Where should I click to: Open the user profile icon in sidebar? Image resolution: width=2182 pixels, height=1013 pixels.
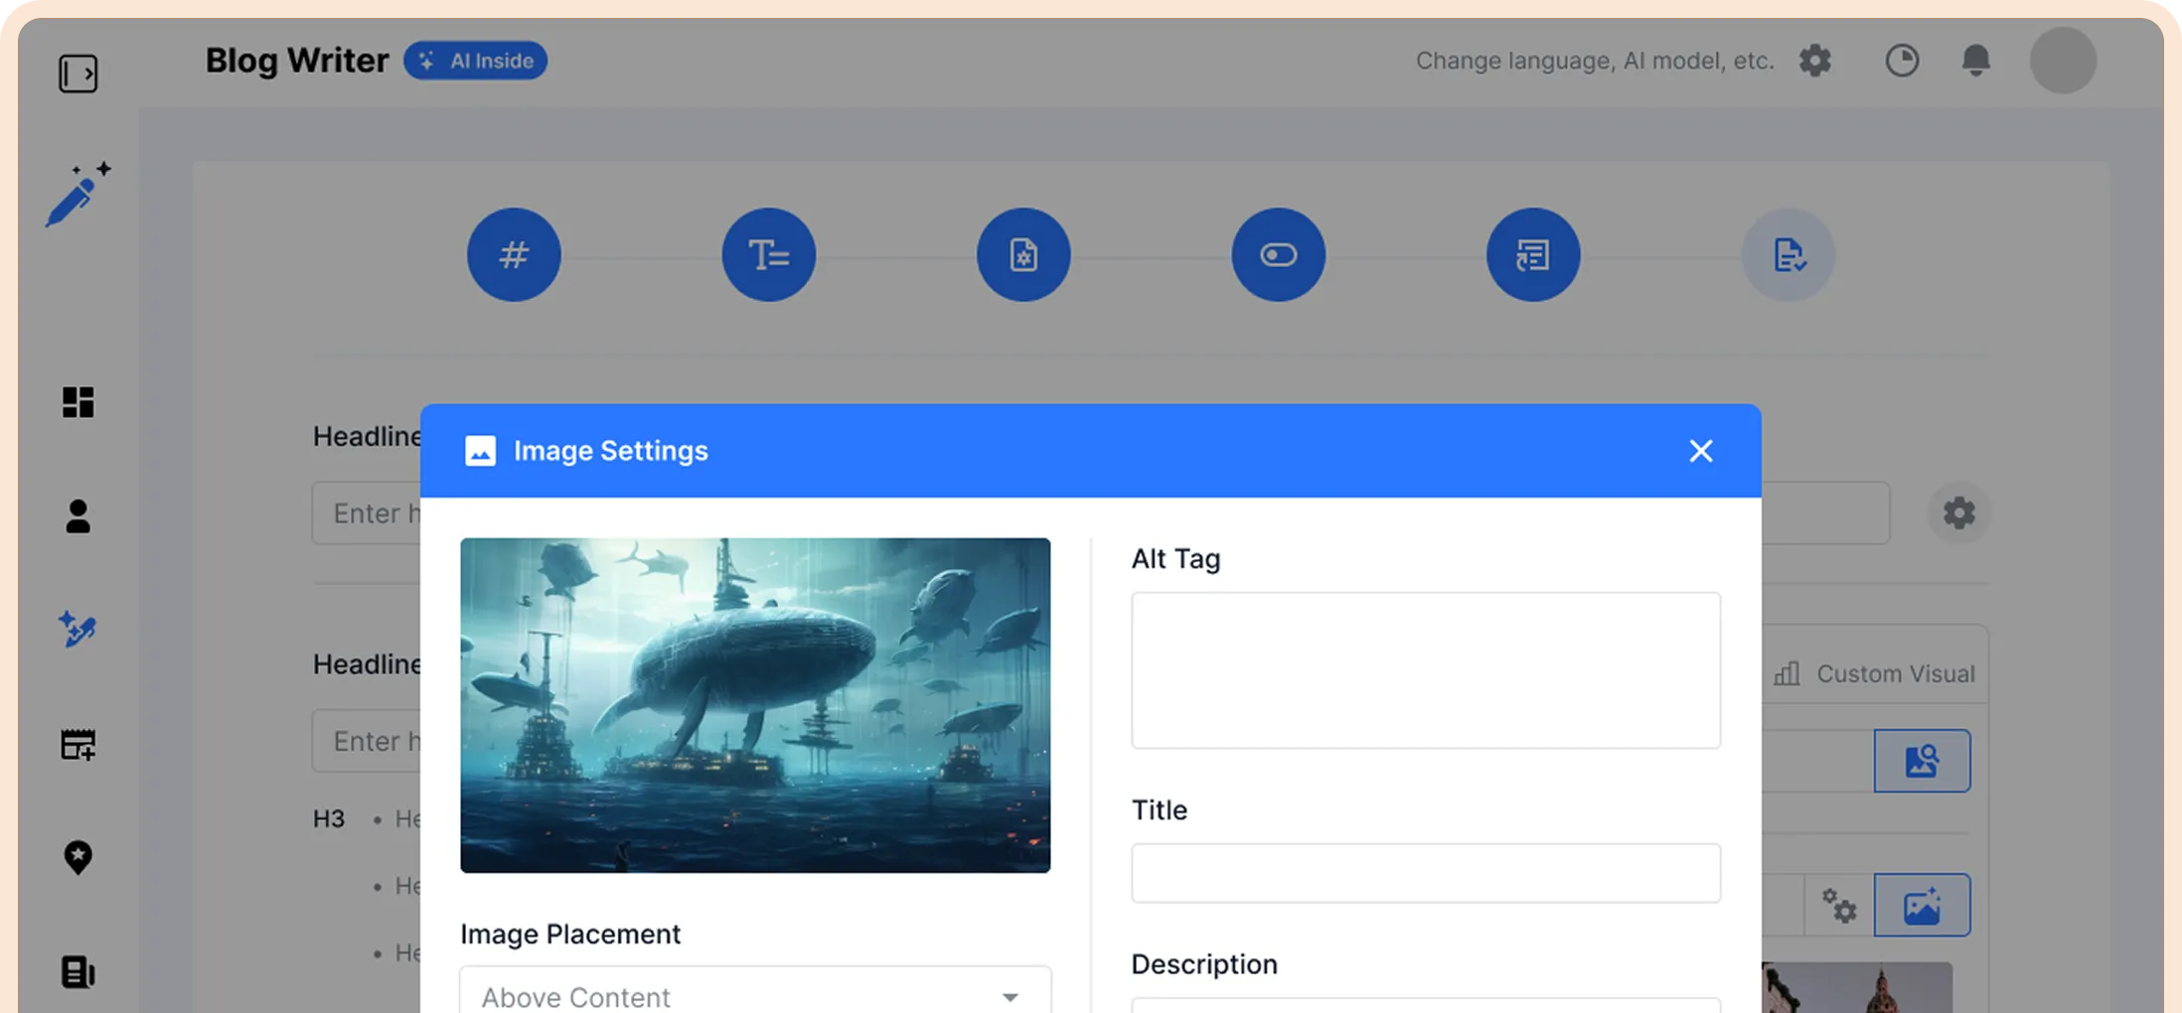pyautogui.click(x=78, y=516)
